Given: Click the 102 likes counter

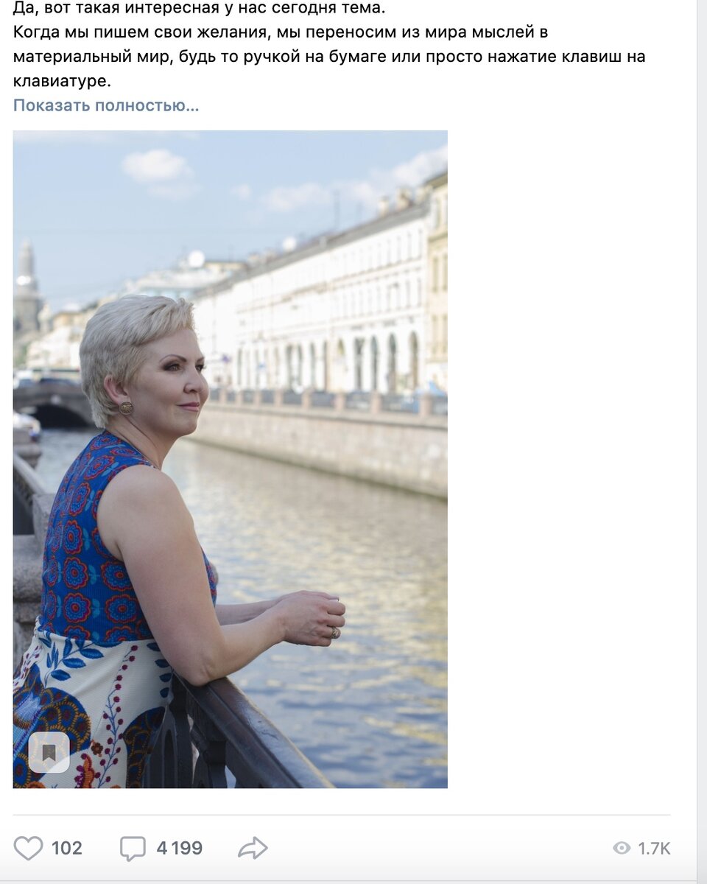Looking at the screenshot, I should click(66, 848).
